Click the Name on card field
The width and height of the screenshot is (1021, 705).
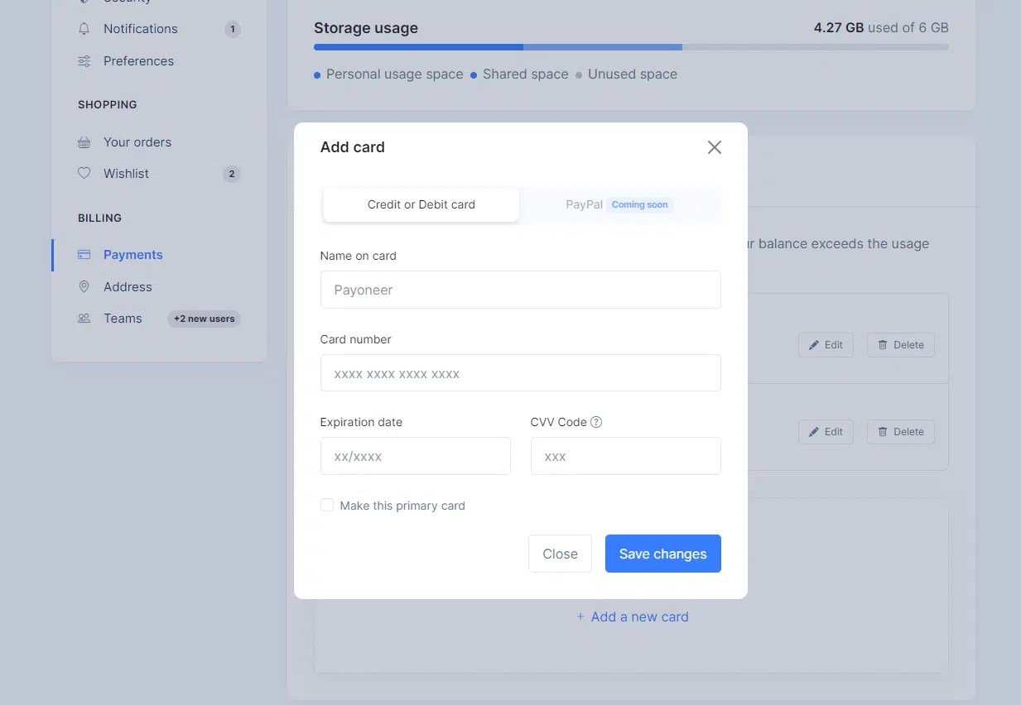[x=520, y=290]
